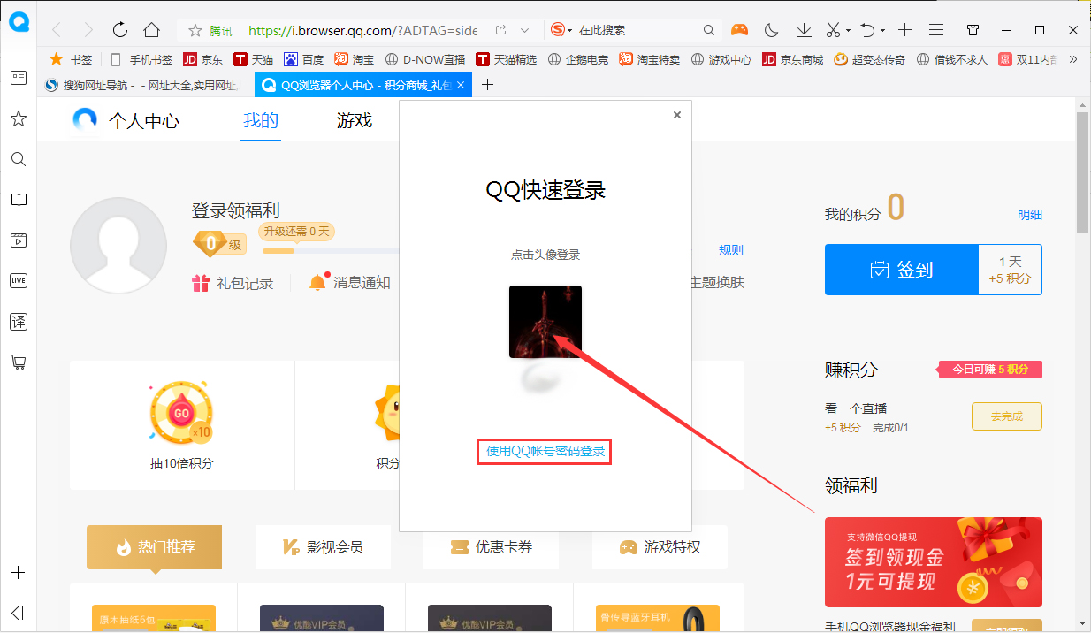1091x633 pixels.
Task: Open the shopping cart sidebar icon
Action: tap(18, 362)
